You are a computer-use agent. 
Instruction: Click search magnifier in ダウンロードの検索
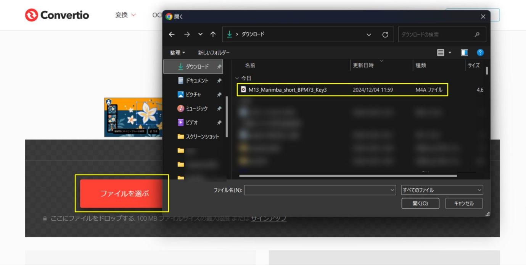tap(477, 34)
